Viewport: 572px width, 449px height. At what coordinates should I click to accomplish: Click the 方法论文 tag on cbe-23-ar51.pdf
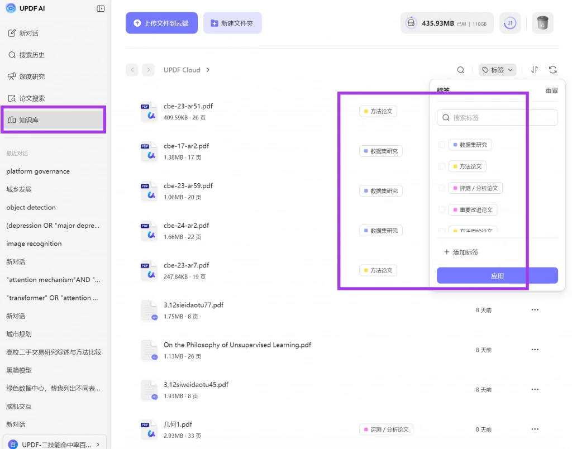378,111
